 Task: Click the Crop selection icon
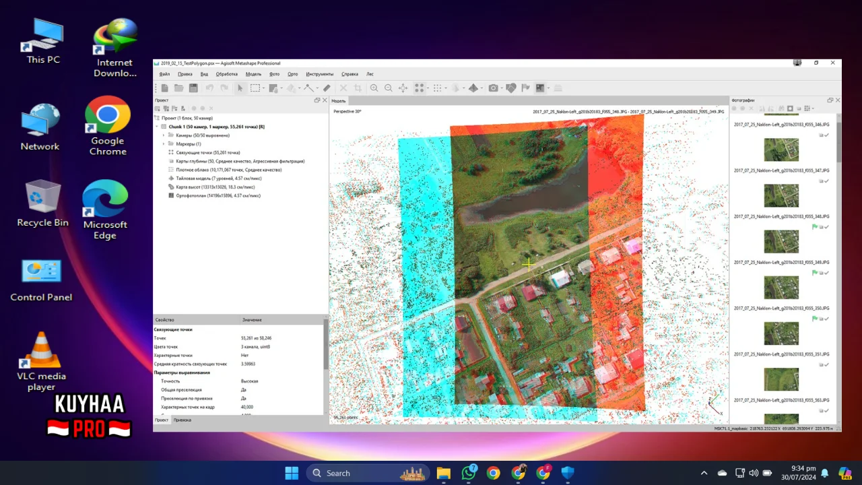[x=358, y=88]
